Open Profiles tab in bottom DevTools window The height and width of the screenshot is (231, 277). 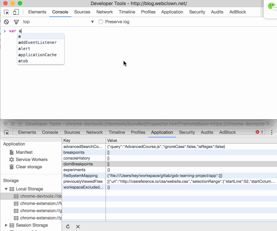(138, 132)
